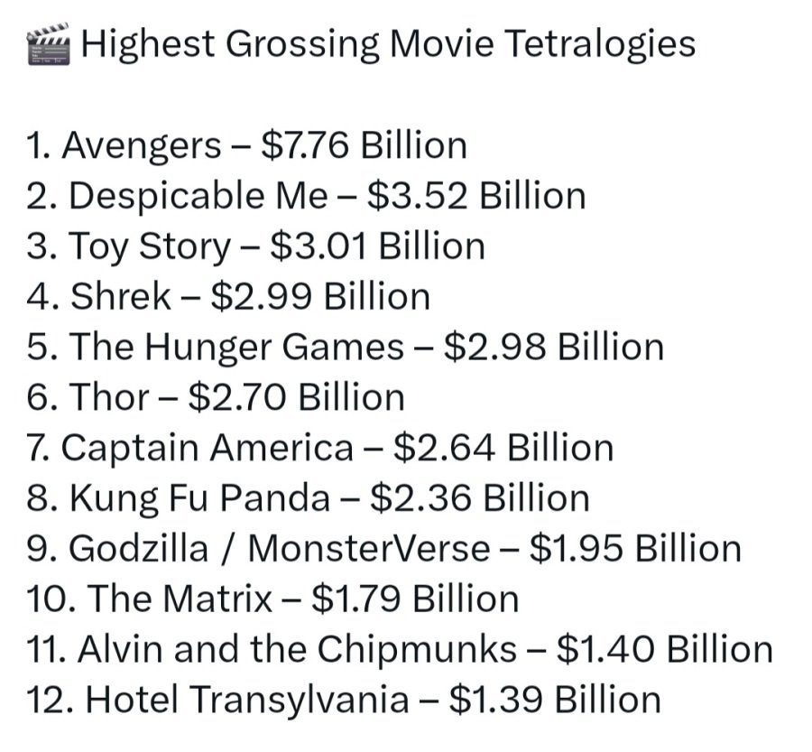Image resolution: width=812 pixels, height=752 pixels.
Task: Select the $1.79 Billion figure
Action: click(x=415, y=599)
